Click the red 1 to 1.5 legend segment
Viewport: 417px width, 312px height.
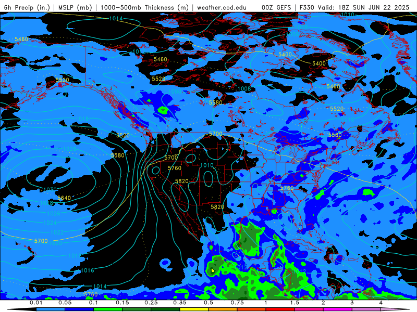click(280, 309)
